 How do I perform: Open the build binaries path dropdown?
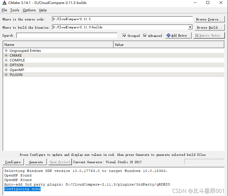coord(190,27)
